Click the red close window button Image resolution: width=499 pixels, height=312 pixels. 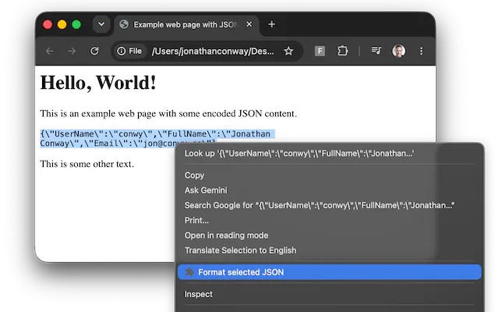pyautogui.click(x=48, y=24)
